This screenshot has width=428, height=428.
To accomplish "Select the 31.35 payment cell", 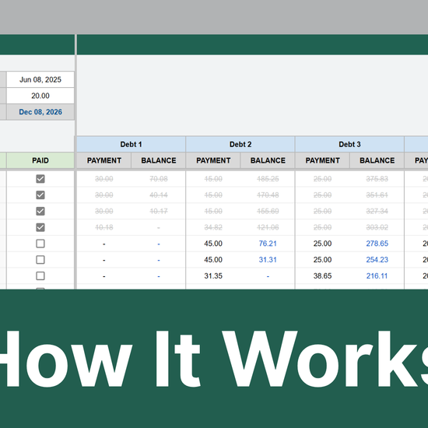I will 213,276.
